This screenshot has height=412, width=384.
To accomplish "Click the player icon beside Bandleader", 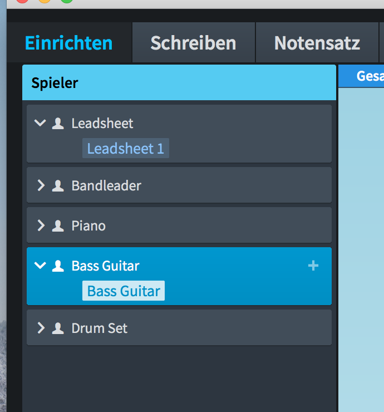I will coord(58,186).
